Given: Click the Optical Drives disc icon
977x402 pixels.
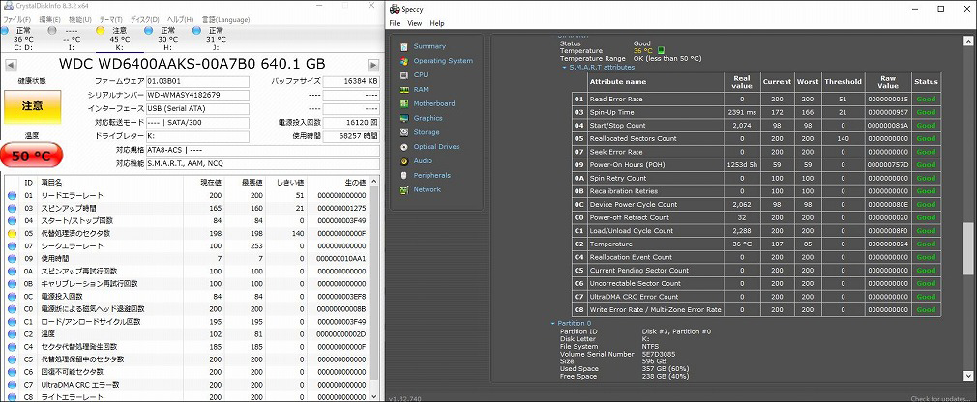Looking at the screenshot, I should click(404, 147).
